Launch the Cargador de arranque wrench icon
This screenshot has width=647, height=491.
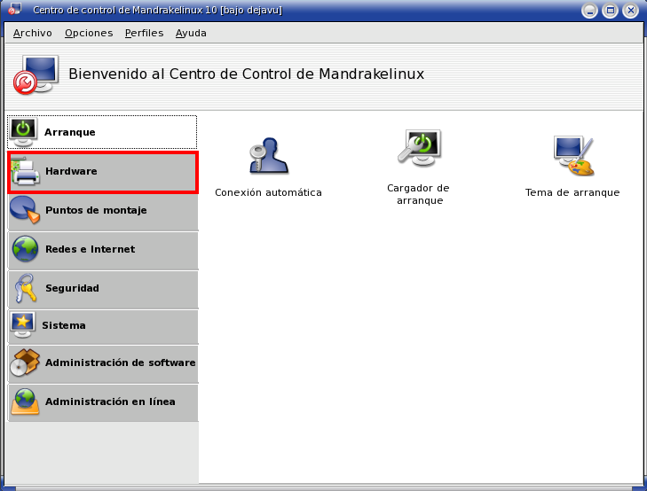point(419,147)
